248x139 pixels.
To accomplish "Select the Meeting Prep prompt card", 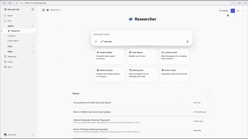I will [142, 75].
